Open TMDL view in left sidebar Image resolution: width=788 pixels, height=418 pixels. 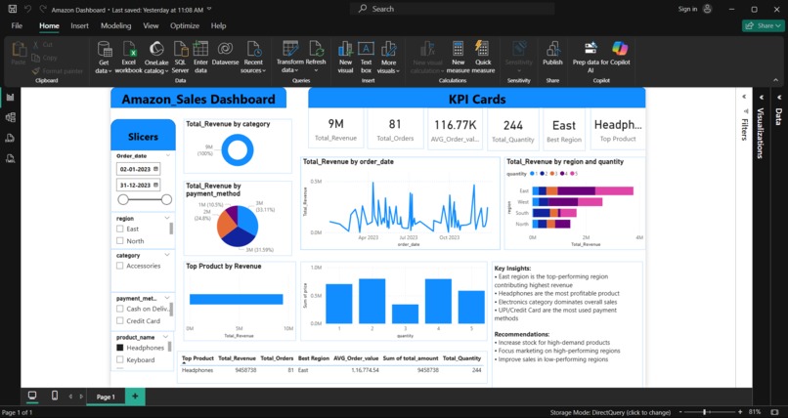pos(10,159)
